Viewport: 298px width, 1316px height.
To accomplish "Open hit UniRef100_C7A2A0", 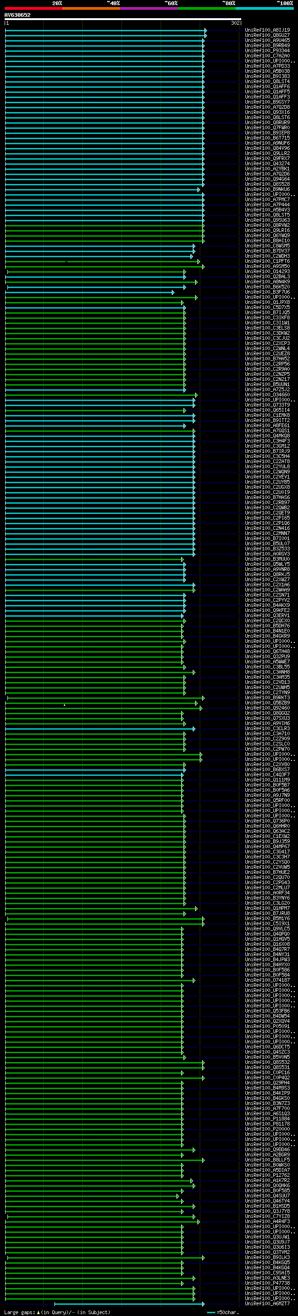I will 267,56.
